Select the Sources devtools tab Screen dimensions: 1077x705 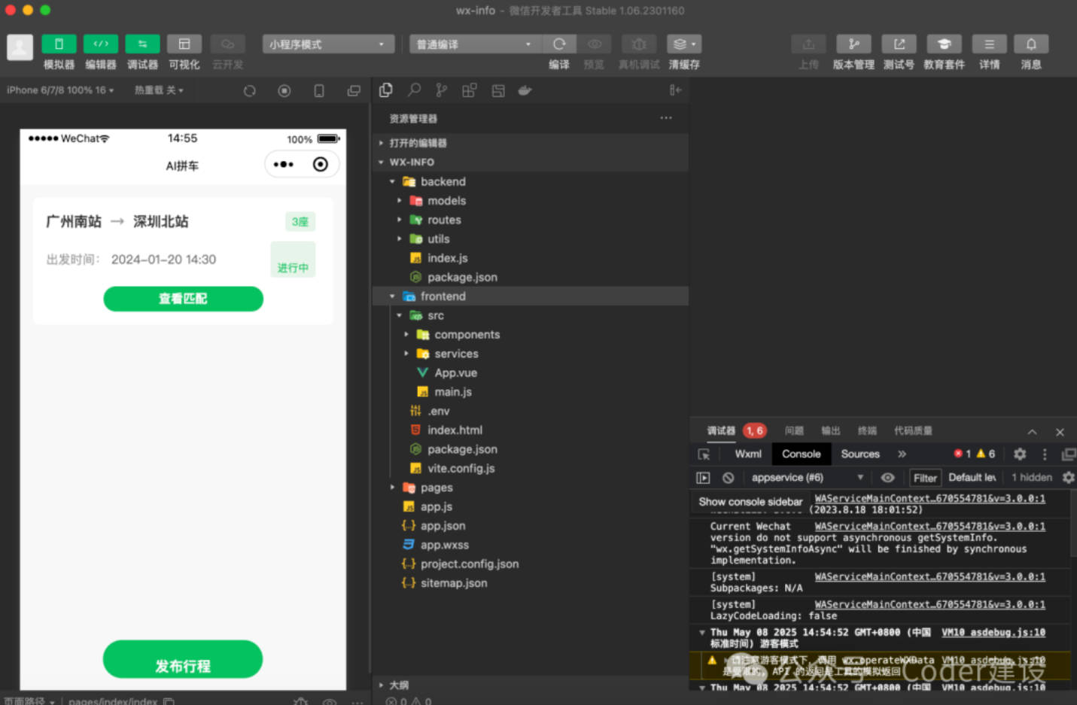(x=860, y=454)
